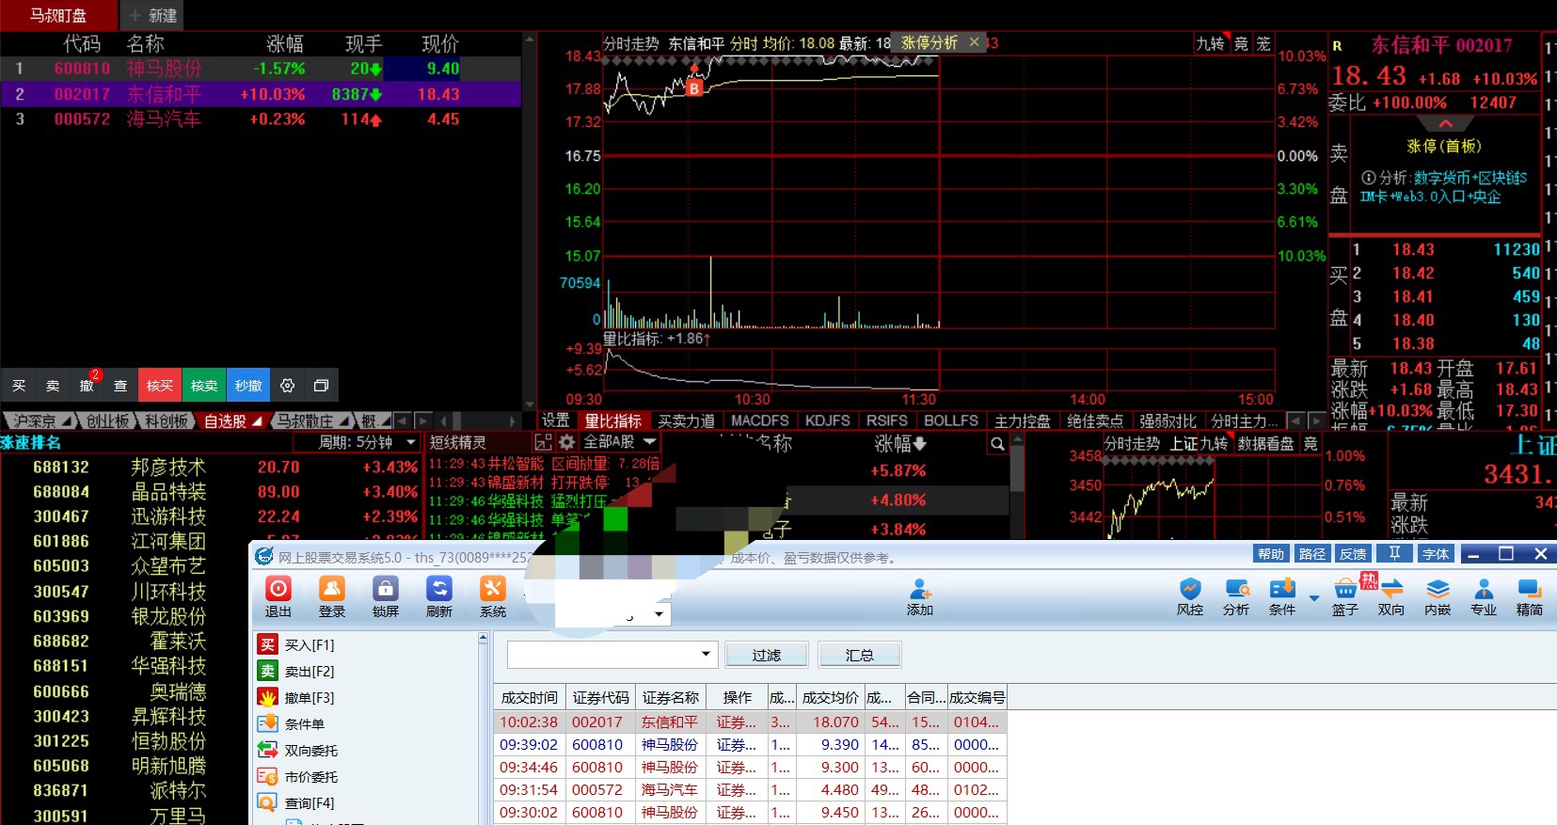Click the 设置 settings button under chart
This screenshot has width=1557, height=825.
pos(556,420)
